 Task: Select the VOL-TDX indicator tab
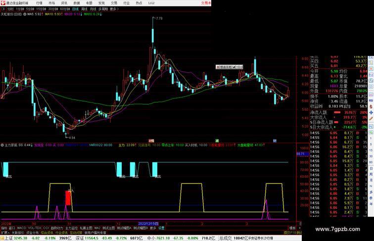pyautogui.click(x=35, y=228)
